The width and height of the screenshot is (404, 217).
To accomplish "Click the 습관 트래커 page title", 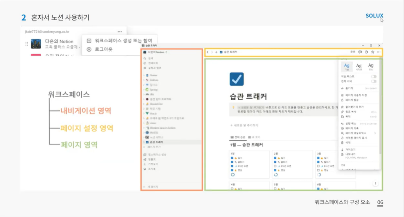I will pyautogui.click(x=248, y=97).
